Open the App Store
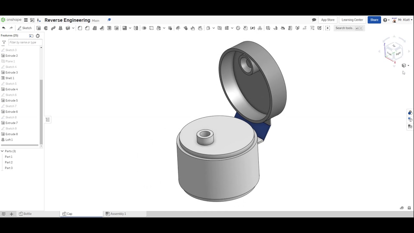This screenshot has width=414, height=233. point(328,20)
